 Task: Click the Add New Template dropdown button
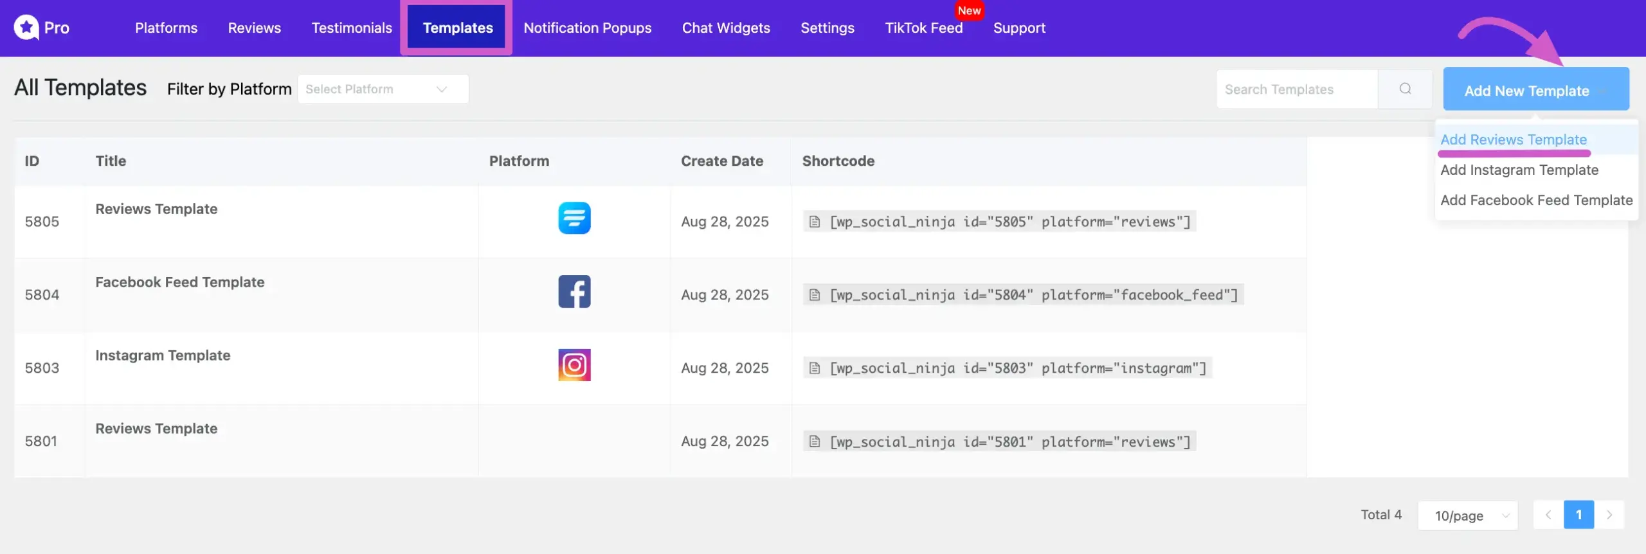(x=1535, y=91)
